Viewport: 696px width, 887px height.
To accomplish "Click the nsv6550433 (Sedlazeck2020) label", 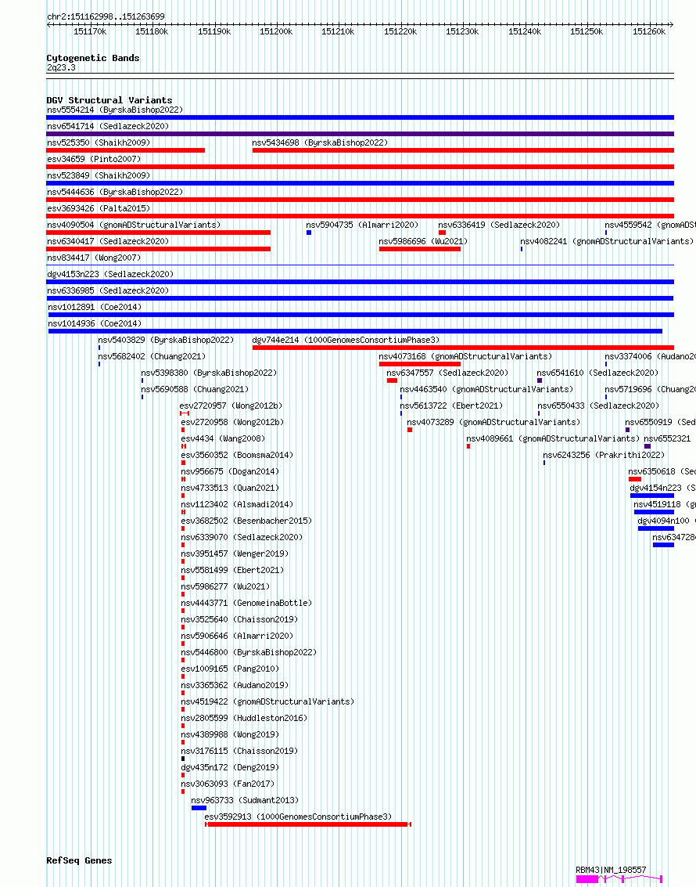I will coord(598,405).
